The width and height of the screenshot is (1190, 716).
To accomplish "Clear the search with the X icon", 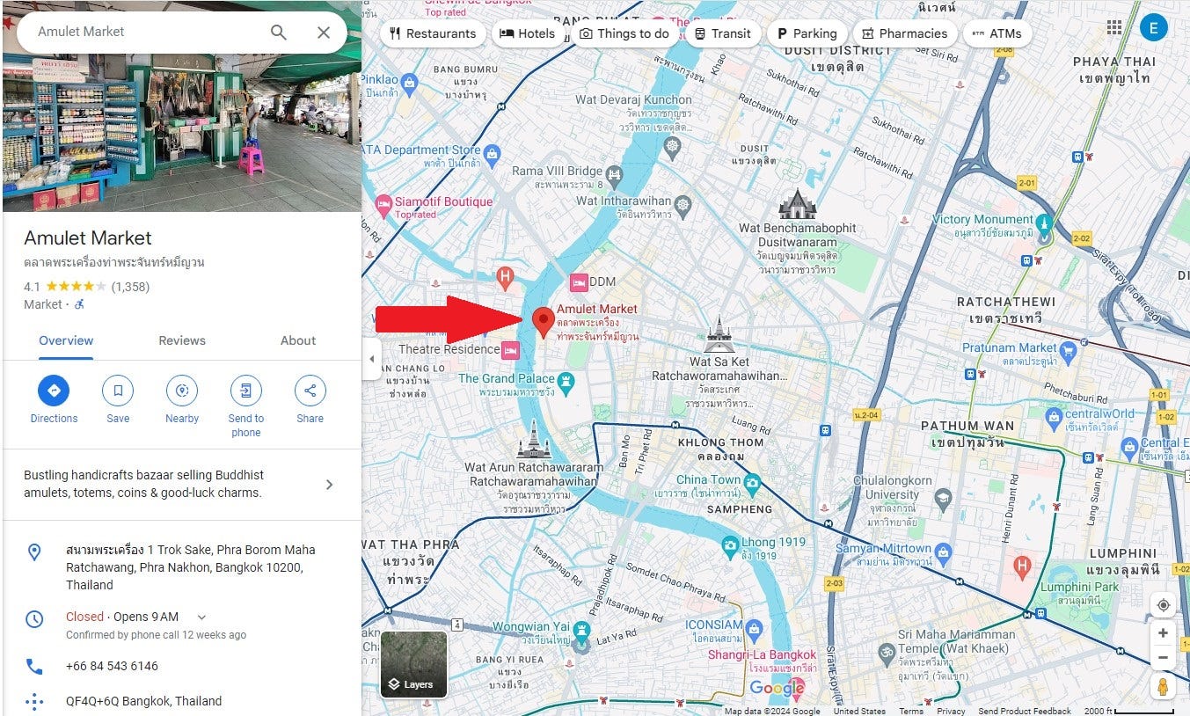I will click(324, 33).
